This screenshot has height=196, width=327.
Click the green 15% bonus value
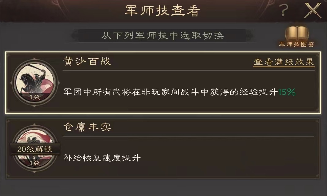click(287, 92)
